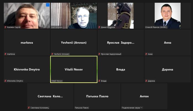Click the muted mic icon beside Светлана Коломиец label

tap(29, 108)
